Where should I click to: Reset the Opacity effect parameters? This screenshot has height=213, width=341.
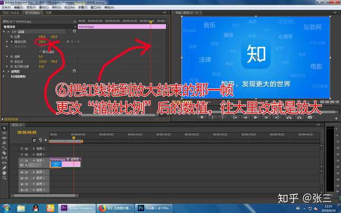tap(74, 71)
